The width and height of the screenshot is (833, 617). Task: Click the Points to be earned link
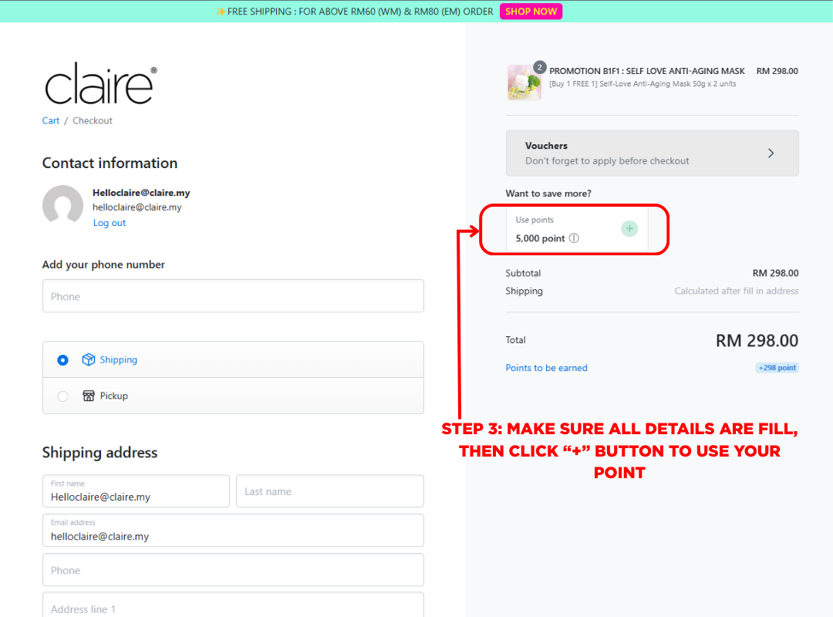click(546, 368)
